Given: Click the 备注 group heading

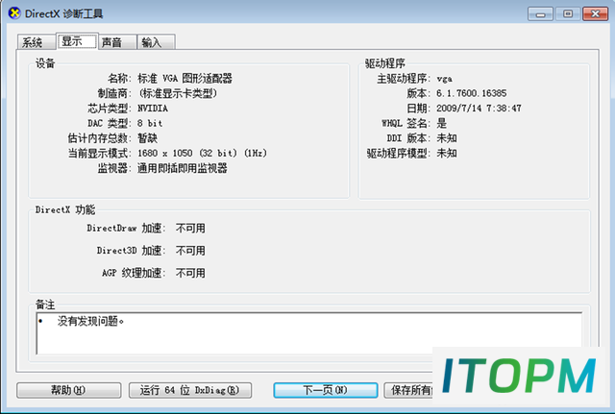Looking at the screenshot, I should (45, 304).
